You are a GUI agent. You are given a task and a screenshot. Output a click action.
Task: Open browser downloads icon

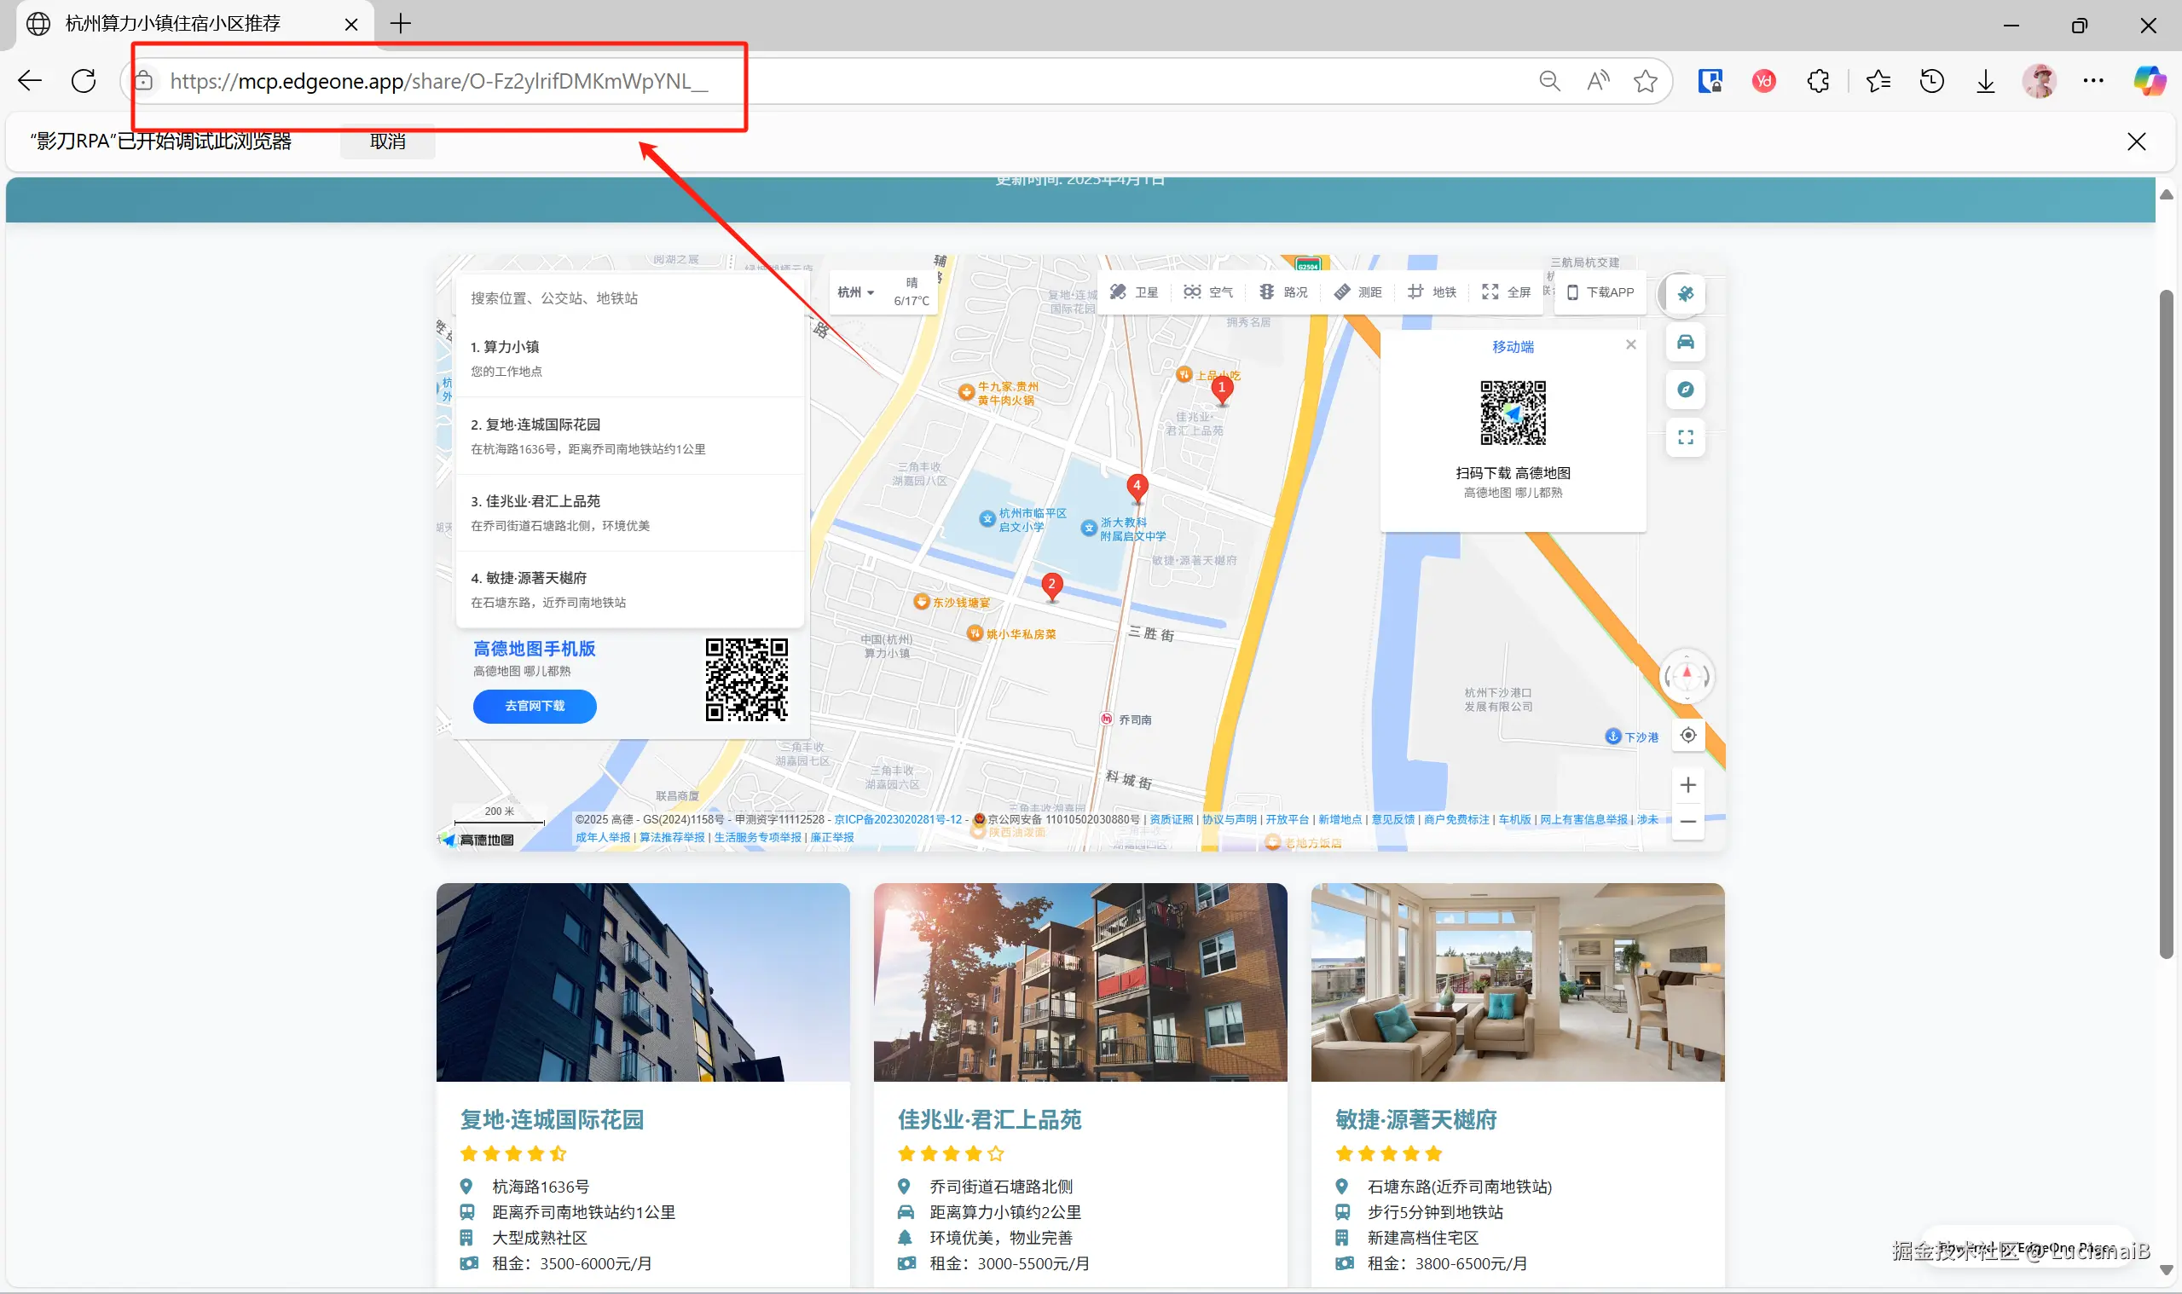1985,81
